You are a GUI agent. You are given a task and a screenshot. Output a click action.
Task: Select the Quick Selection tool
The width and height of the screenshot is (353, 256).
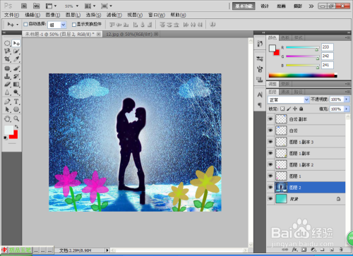[x=16, y=51]
